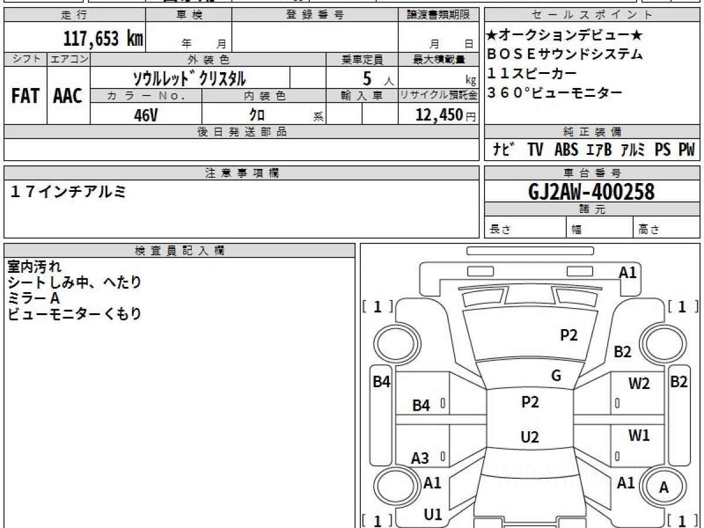Select the FAT shift value
Image resolution: width=704 pixels, height=528 pixels.
[25, 96]
